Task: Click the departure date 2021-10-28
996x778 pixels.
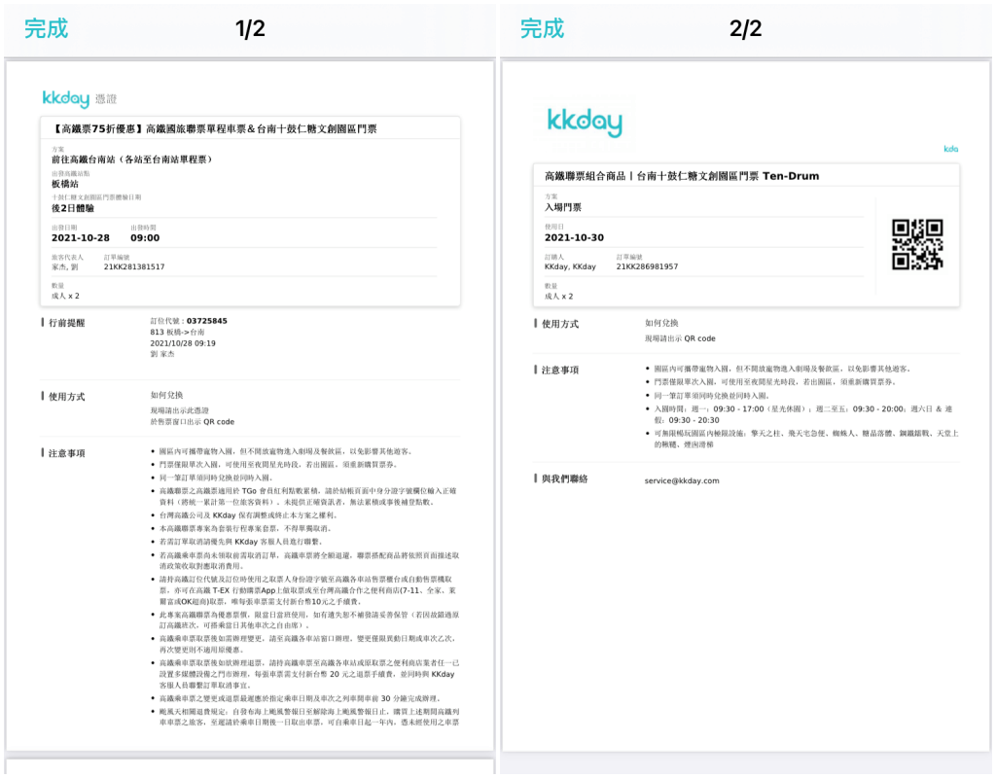Action: (x=80, y=237)
